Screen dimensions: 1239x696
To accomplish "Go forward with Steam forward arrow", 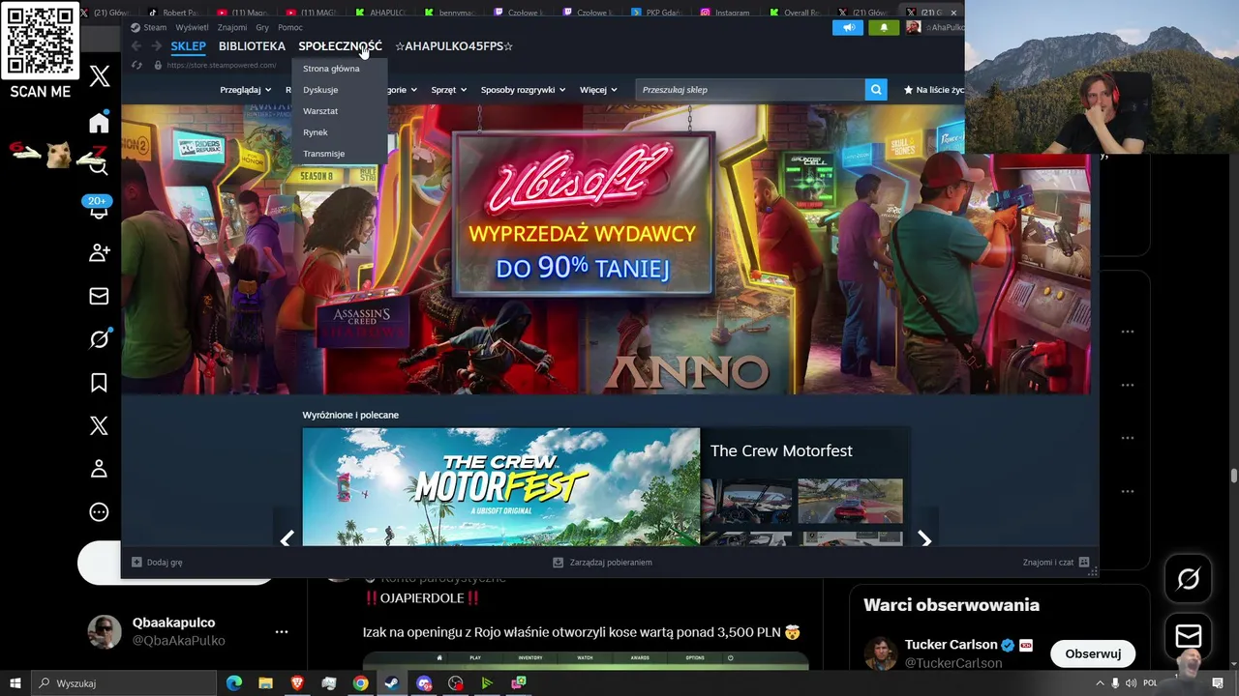I will (157, 46).
